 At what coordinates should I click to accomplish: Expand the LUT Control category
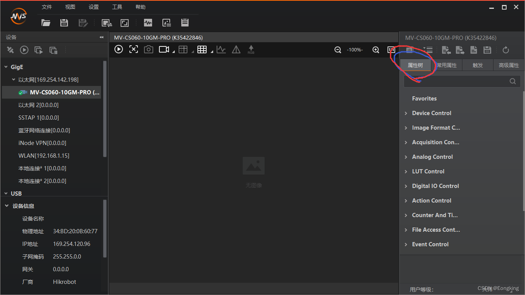click(x=406, y=171)
